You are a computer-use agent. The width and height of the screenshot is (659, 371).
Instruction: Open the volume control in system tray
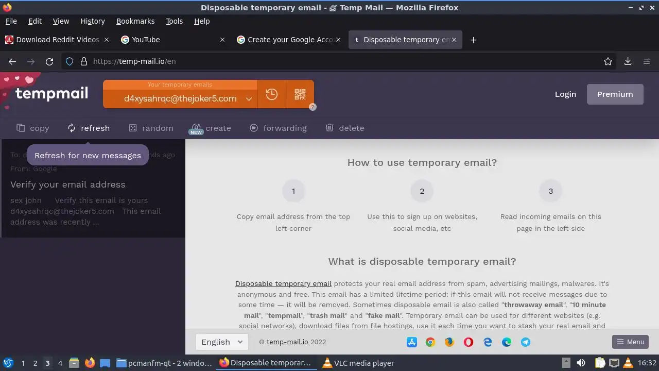pos(581,363)
